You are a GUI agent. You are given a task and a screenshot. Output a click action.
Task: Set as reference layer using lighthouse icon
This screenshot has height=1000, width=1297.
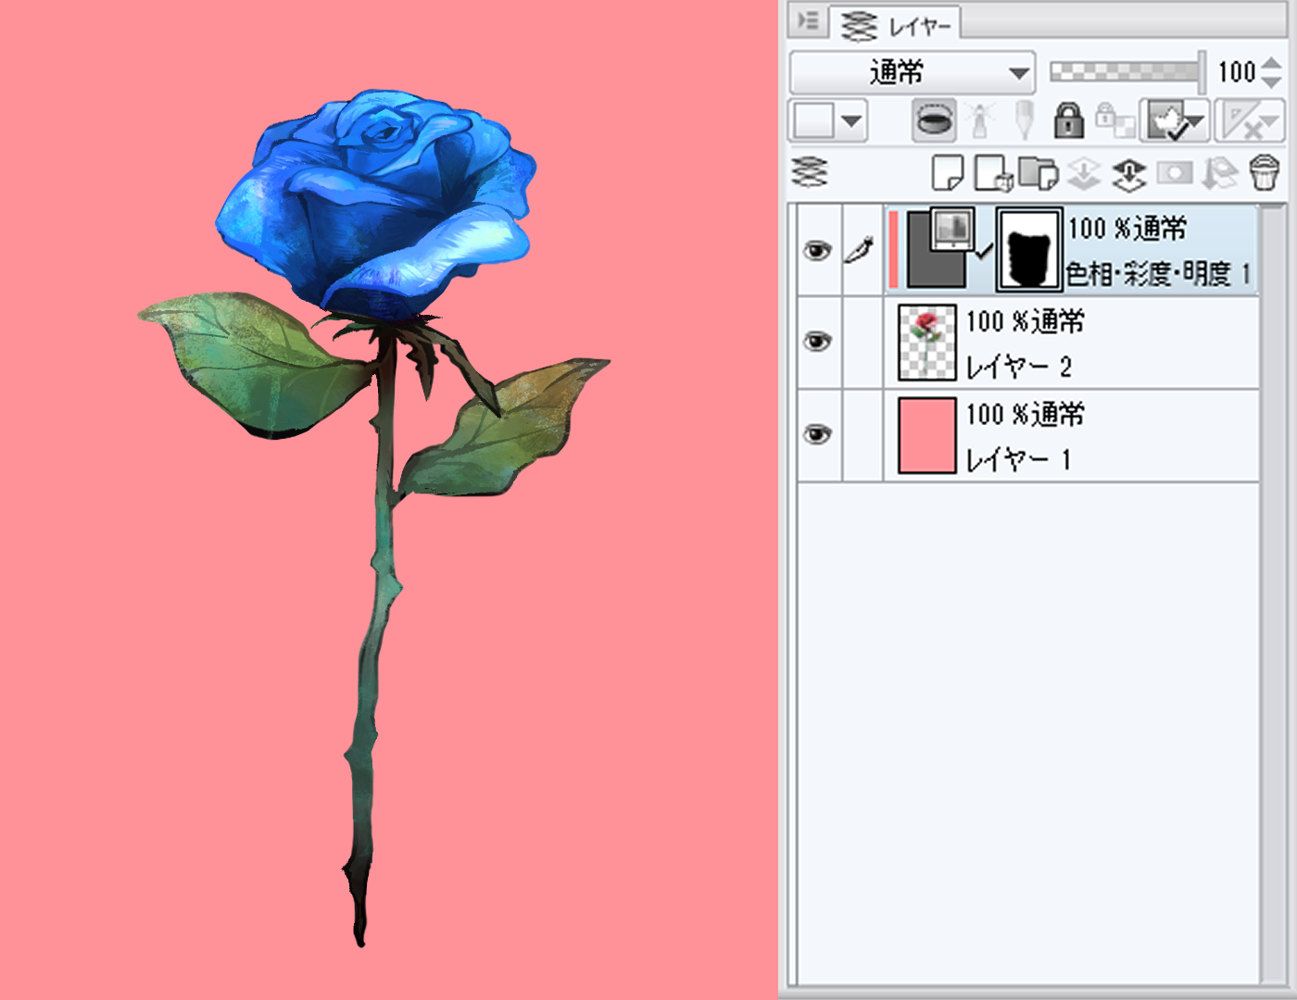tap(979, 120)
